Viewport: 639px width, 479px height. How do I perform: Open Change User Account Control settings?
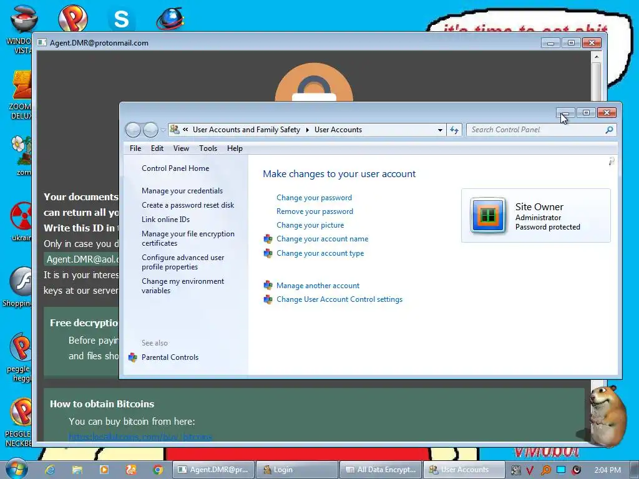[x=339, y=299]
